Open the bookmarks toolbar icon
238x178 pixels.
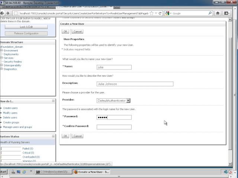[226, 13]
